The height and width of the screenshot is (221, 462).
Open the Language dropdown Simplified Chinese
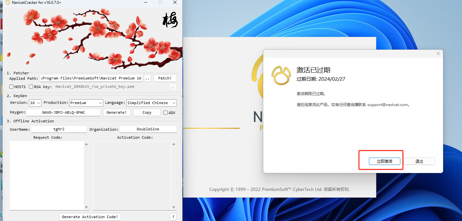pos(152,103)
